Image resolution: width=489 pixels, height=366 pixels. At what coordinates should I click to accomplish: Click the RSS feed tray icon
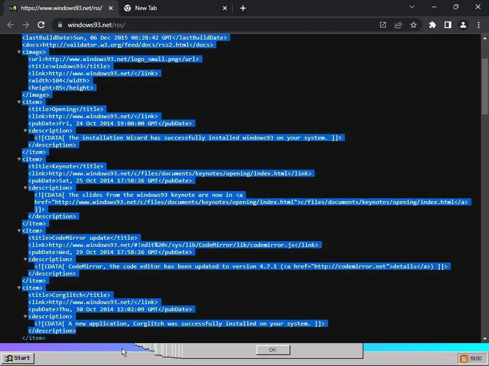point(464,358)
